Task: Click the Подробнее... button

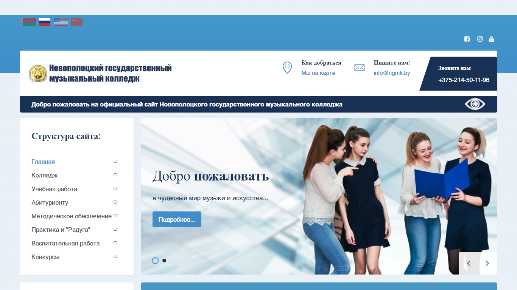Action: coord(177,219)
